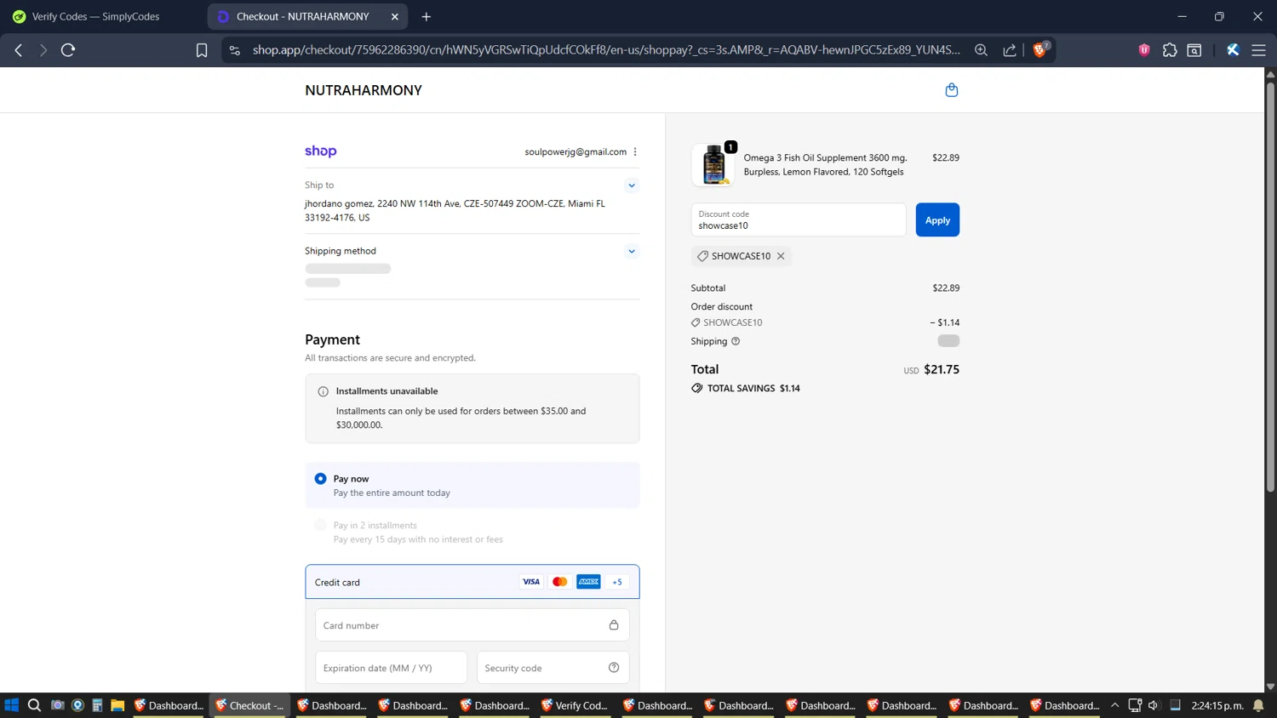Screen dimensions: 1277x718
Task: Remove the SHOWCASE10 discount tag
Action: coord(781,256)
